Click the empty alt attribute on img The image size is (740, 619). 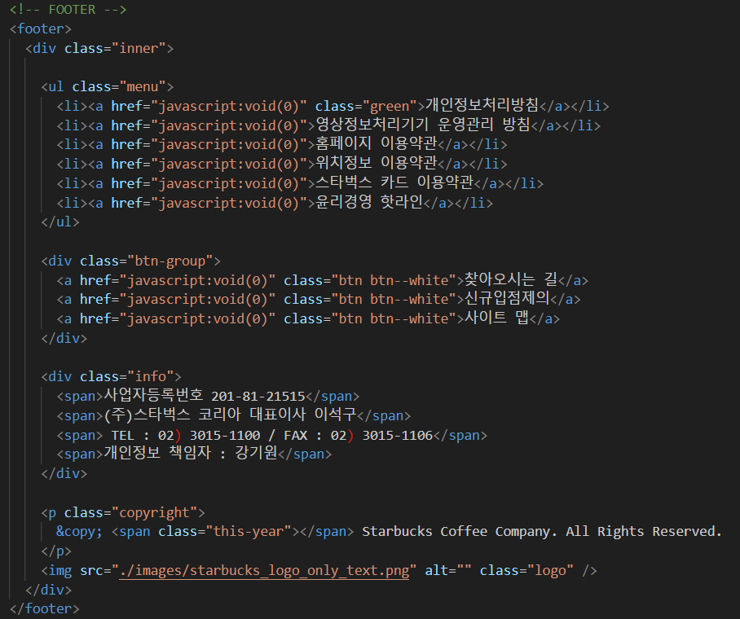pos(448,571)
